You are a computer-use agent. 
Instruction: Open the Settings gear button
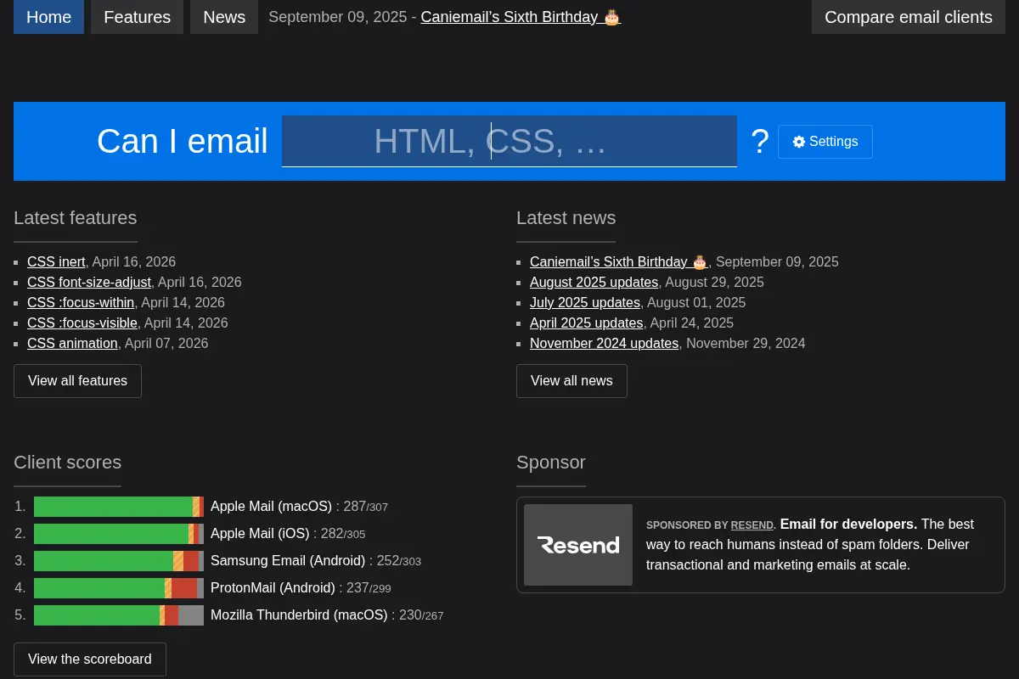(x=825, y=142)
